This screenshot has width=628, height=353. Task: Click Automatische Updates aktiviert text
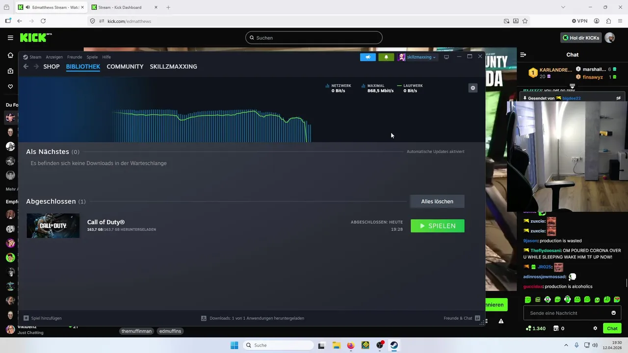435,151
